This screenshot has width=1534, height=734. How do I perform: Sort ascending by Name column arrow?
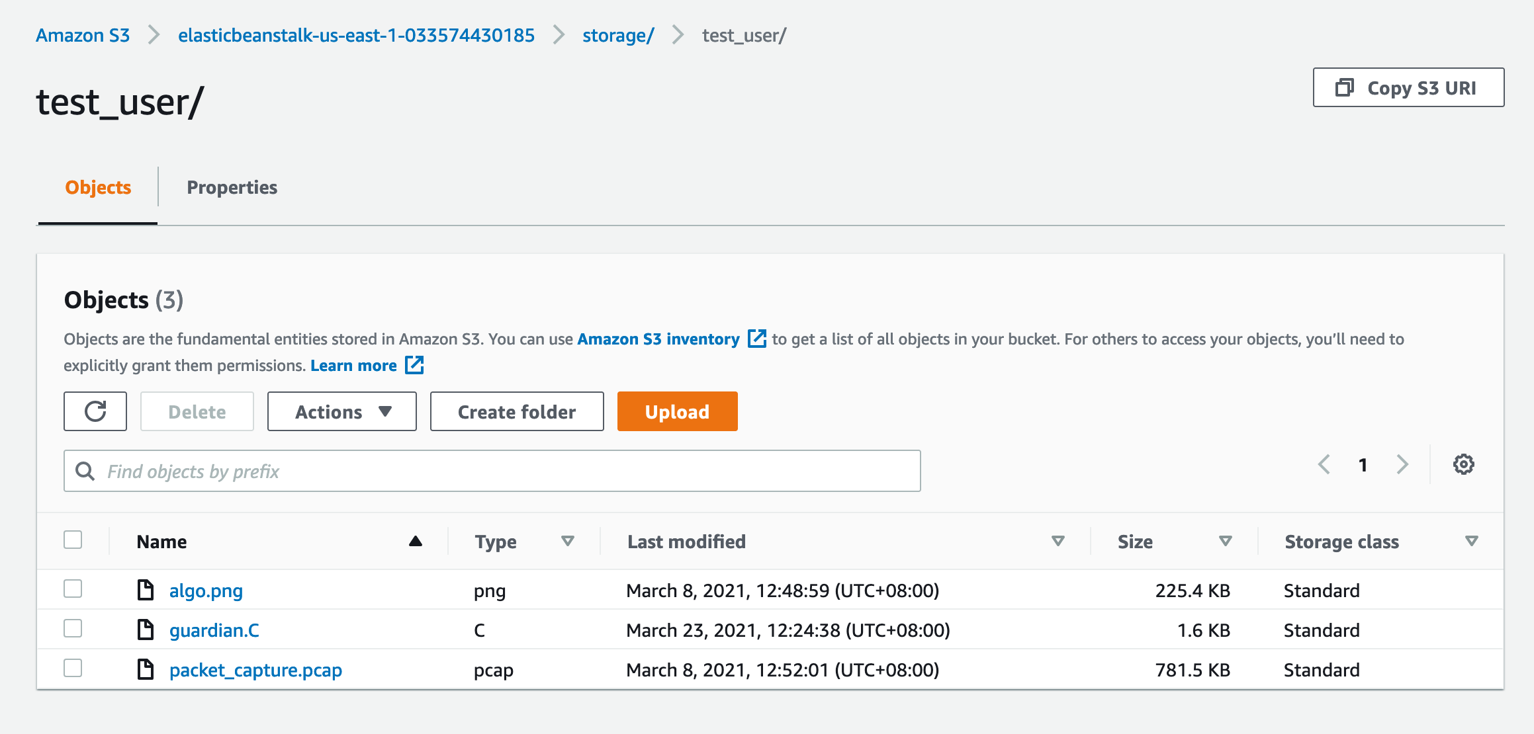coord(416,541)
